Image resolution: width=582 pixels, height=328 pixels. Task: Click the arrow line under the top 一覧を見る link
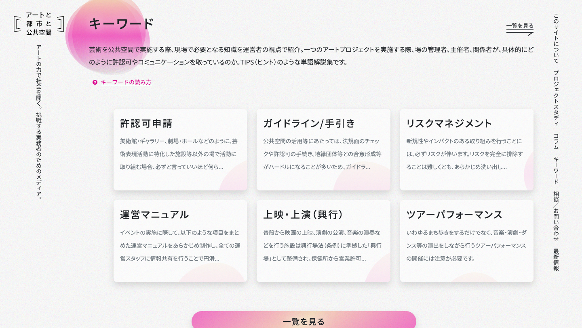520,33
